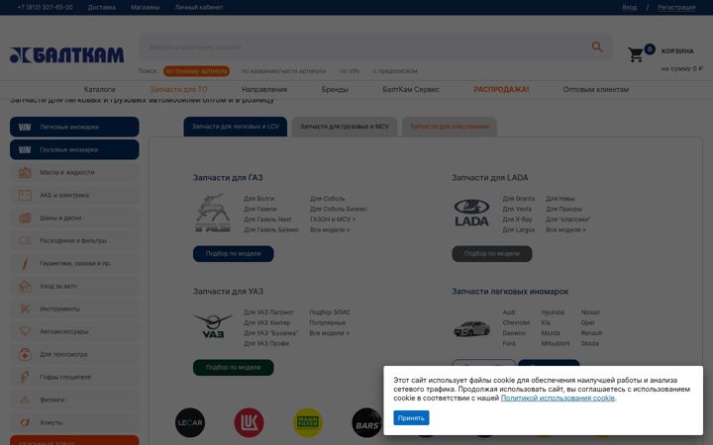Screen dimensions: 713x445
Task: Open Уход за авто category
Action: tap(74, 286)
